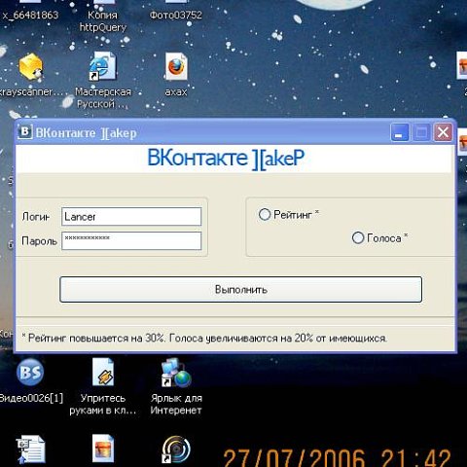Select the Рейтинг radio button
This screenshot has height=467, width=467.
coord(265,214)
